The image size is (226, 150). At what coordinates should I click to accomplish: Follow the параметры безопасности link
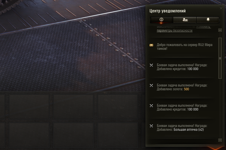(x=175, y=30)
